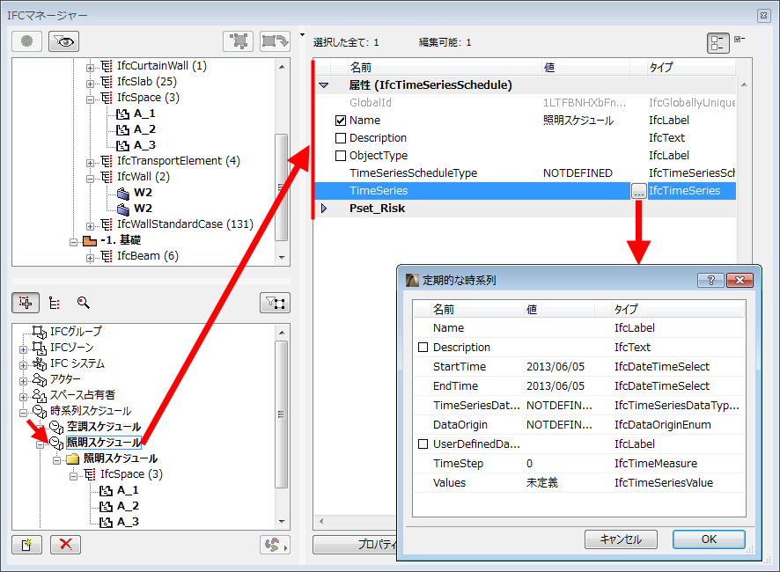780x572 pixels.
Task: Click キャンセル button in dialog
Action: 621,539
